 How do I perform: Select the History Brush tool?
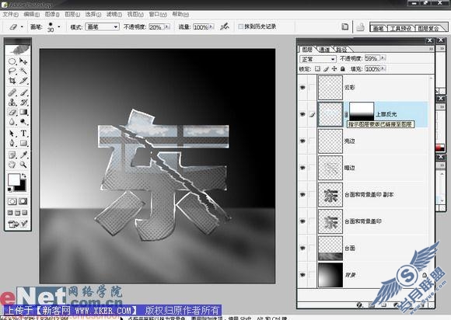(23, 103)
